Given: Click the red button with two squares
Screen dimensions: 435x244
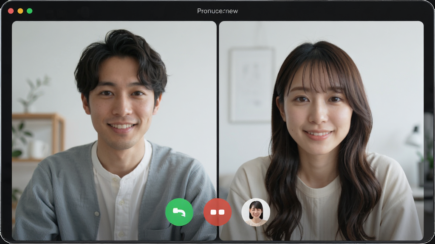Looking at the screenshot, I should click(217, 212).
